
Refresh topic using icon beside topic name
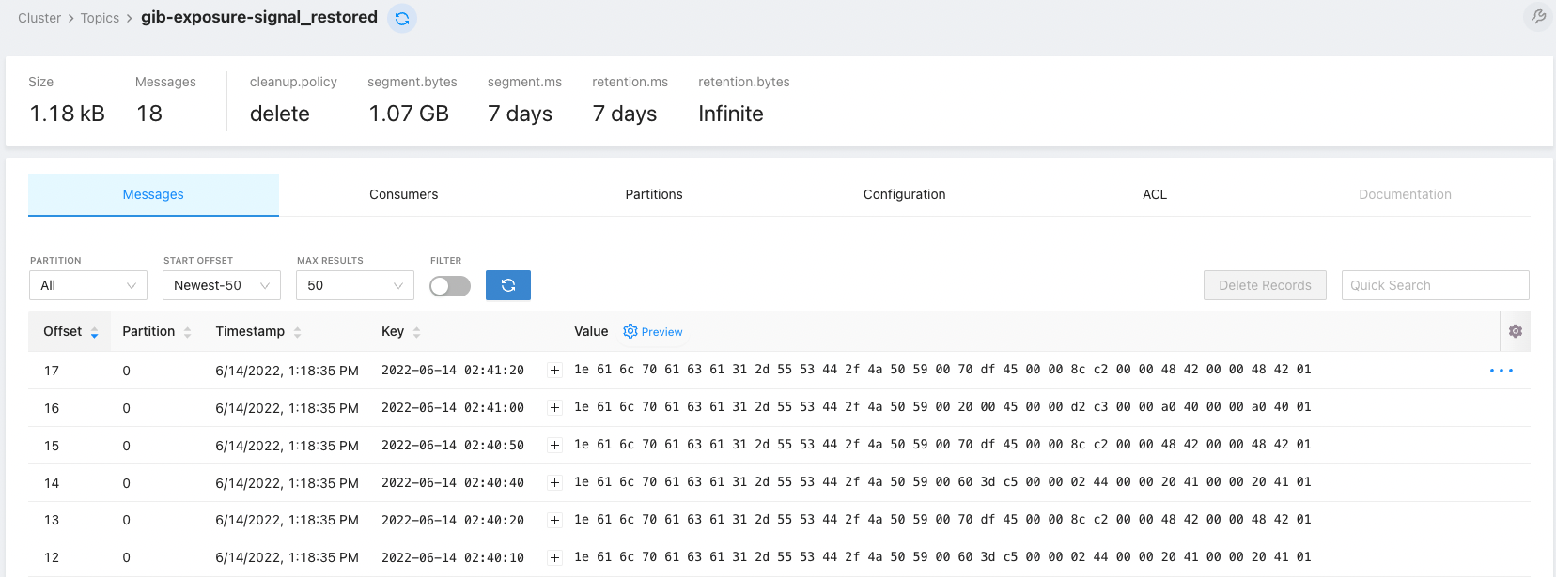(402, 18)
